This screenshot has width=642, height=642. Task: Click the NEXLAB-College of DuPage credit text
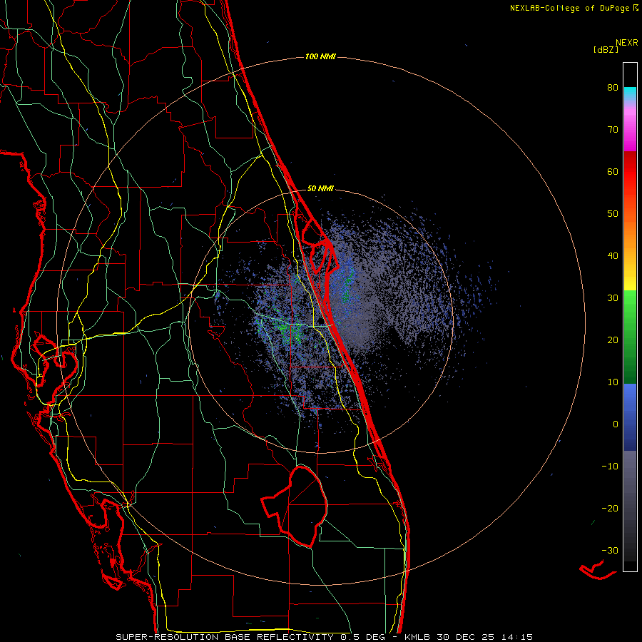pos(569,8)
